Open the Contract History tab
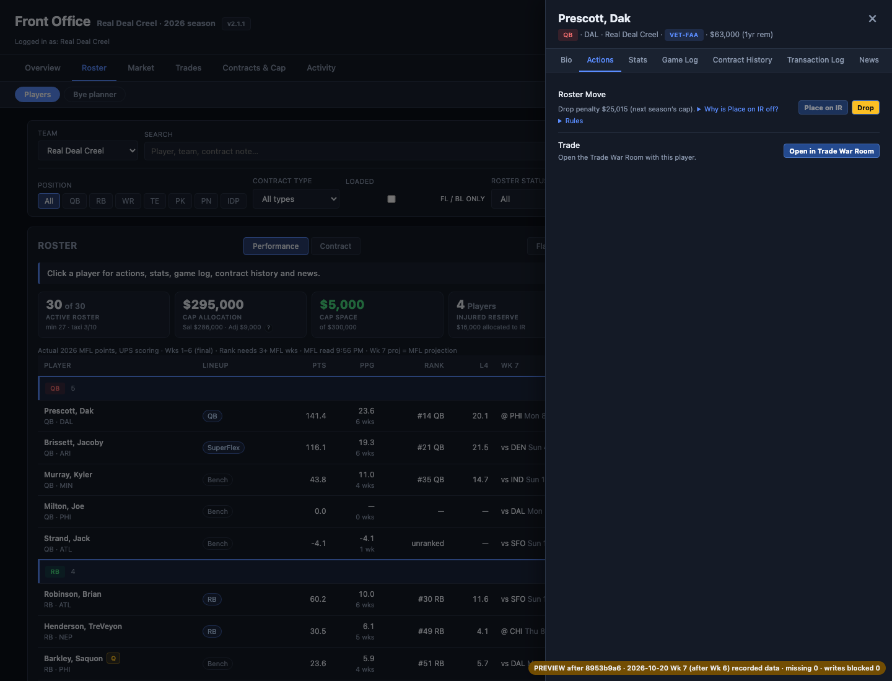This screenshot has width=892, height=681. pos(743,60)
